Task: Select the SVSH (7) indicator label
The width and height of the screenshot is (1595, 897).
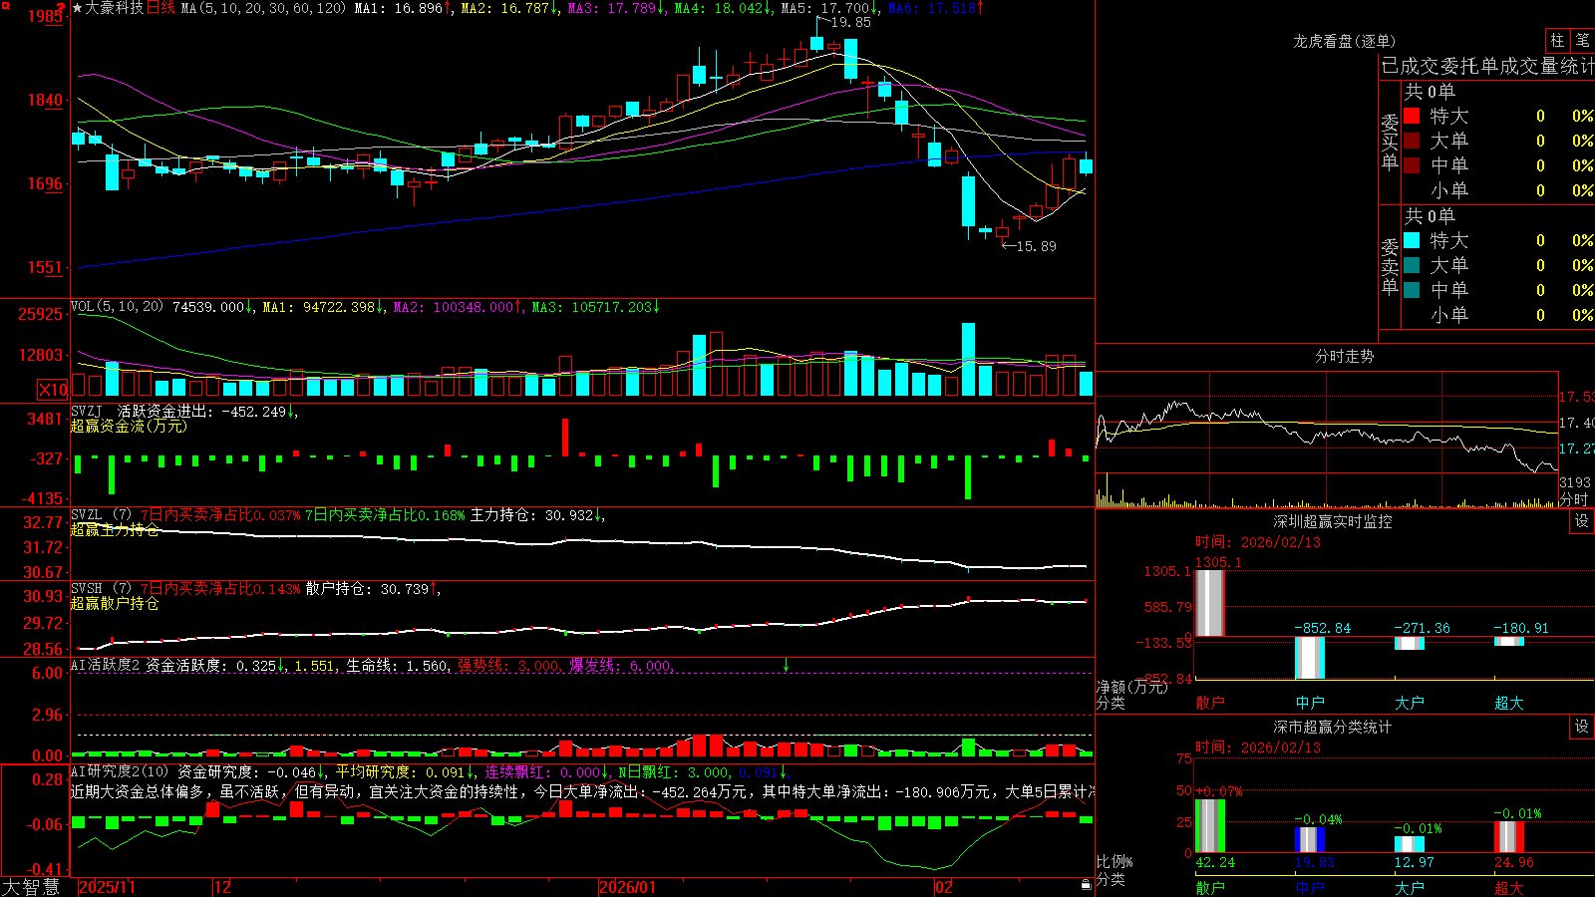Action: 101,589
